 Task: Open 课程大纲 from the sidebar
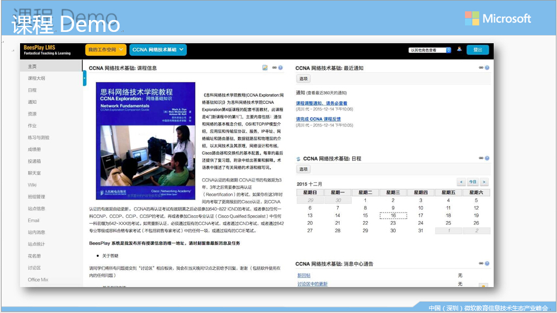(37, 78)
